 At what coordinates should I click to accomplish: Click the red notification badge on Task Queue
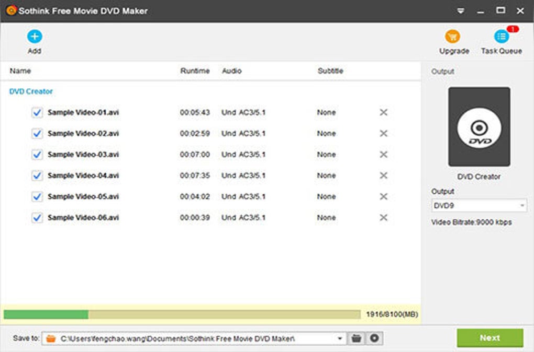click(x=513, y=29)
